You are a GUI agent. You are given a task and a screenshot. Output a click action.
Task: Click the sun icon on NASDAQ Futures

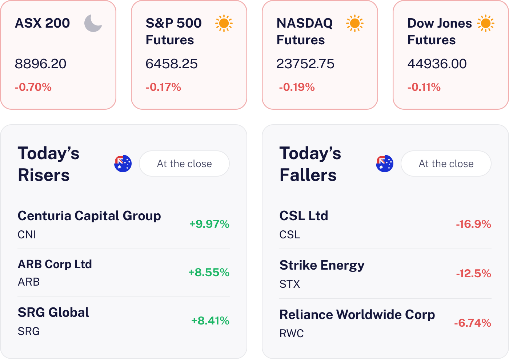point(355,23)
